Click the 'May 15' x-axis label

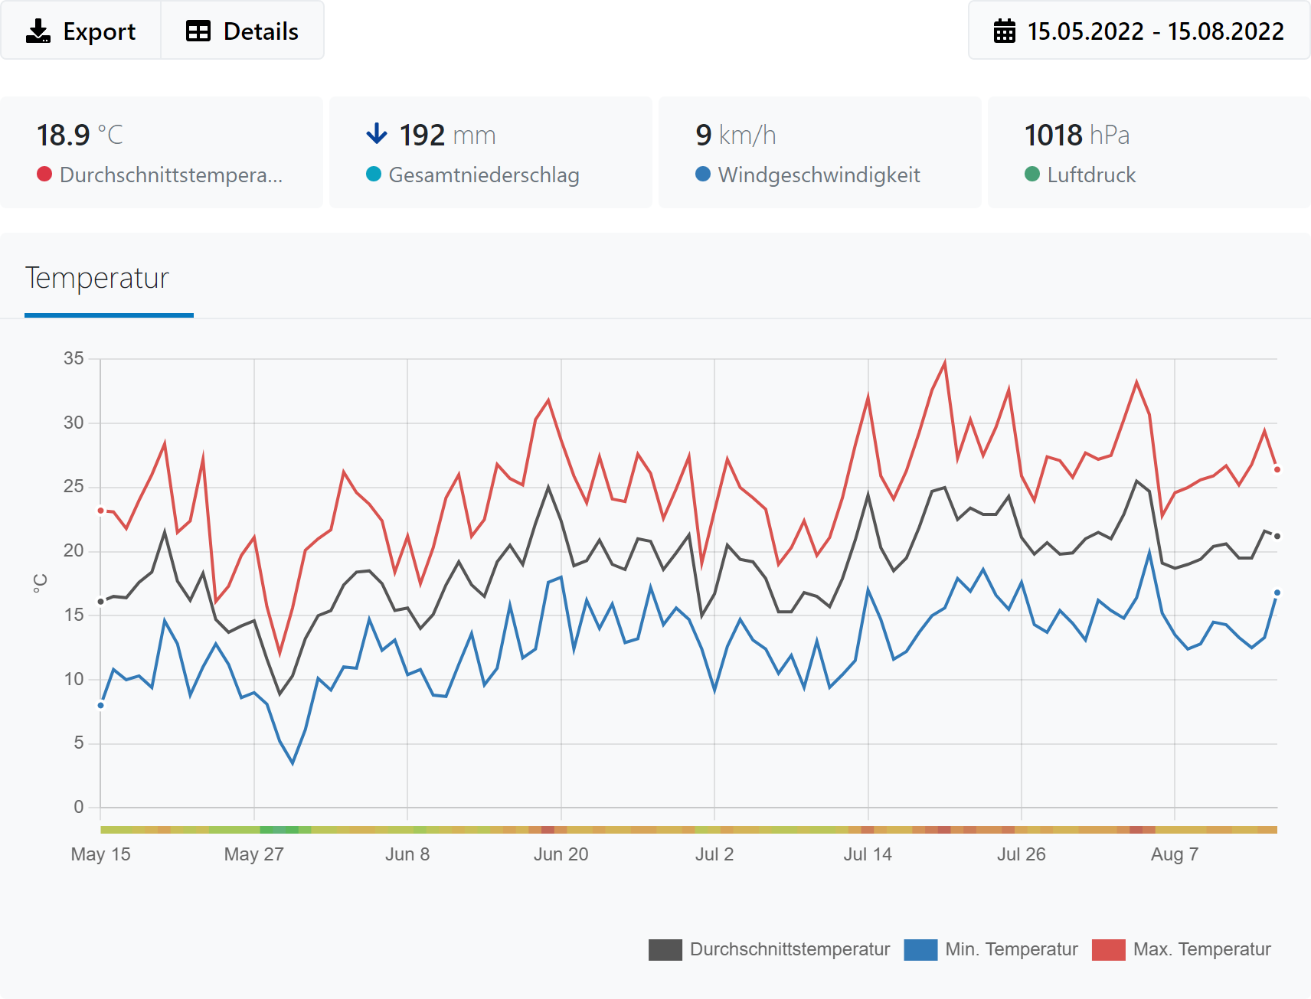[100, 854]
